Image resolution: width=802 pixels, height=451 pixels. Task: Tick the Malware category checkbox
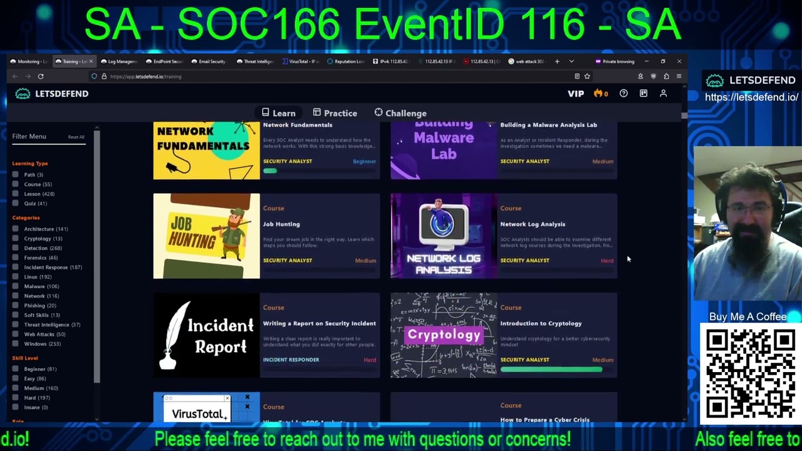pyautogui.click(x=15, y=286)
